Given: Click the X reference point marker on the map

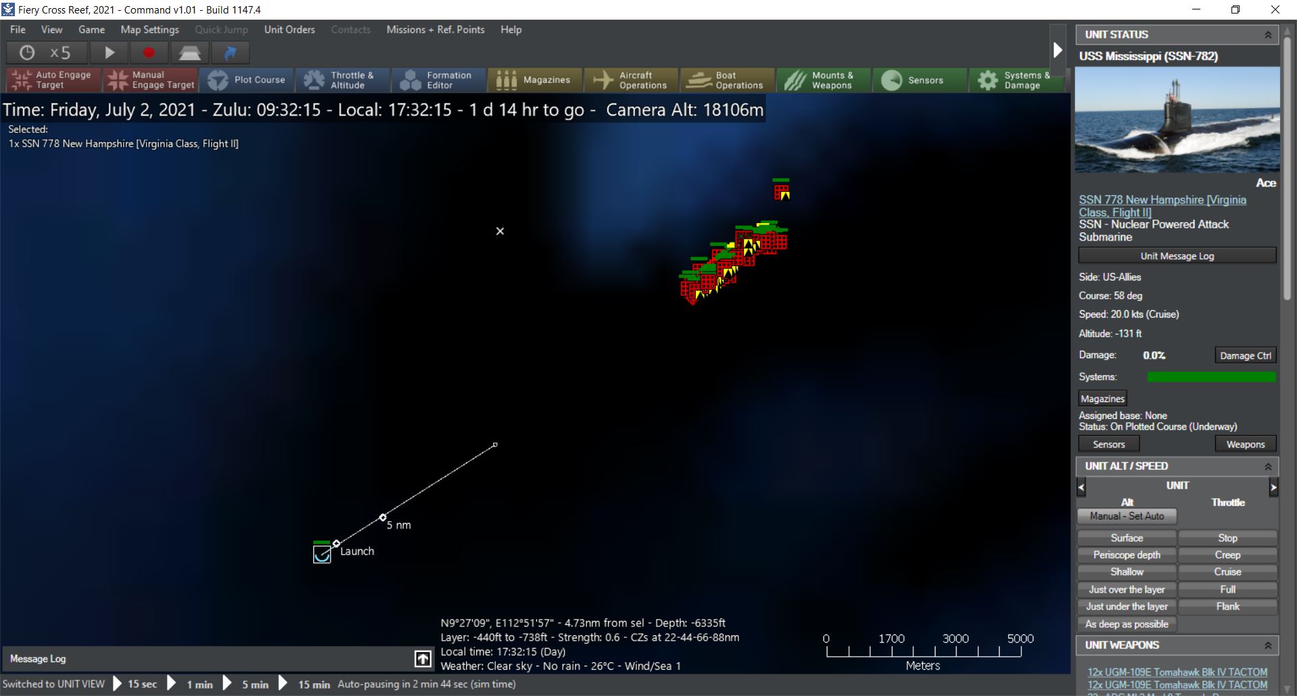Looking at the screenshot, I should (x=500, y=231).
